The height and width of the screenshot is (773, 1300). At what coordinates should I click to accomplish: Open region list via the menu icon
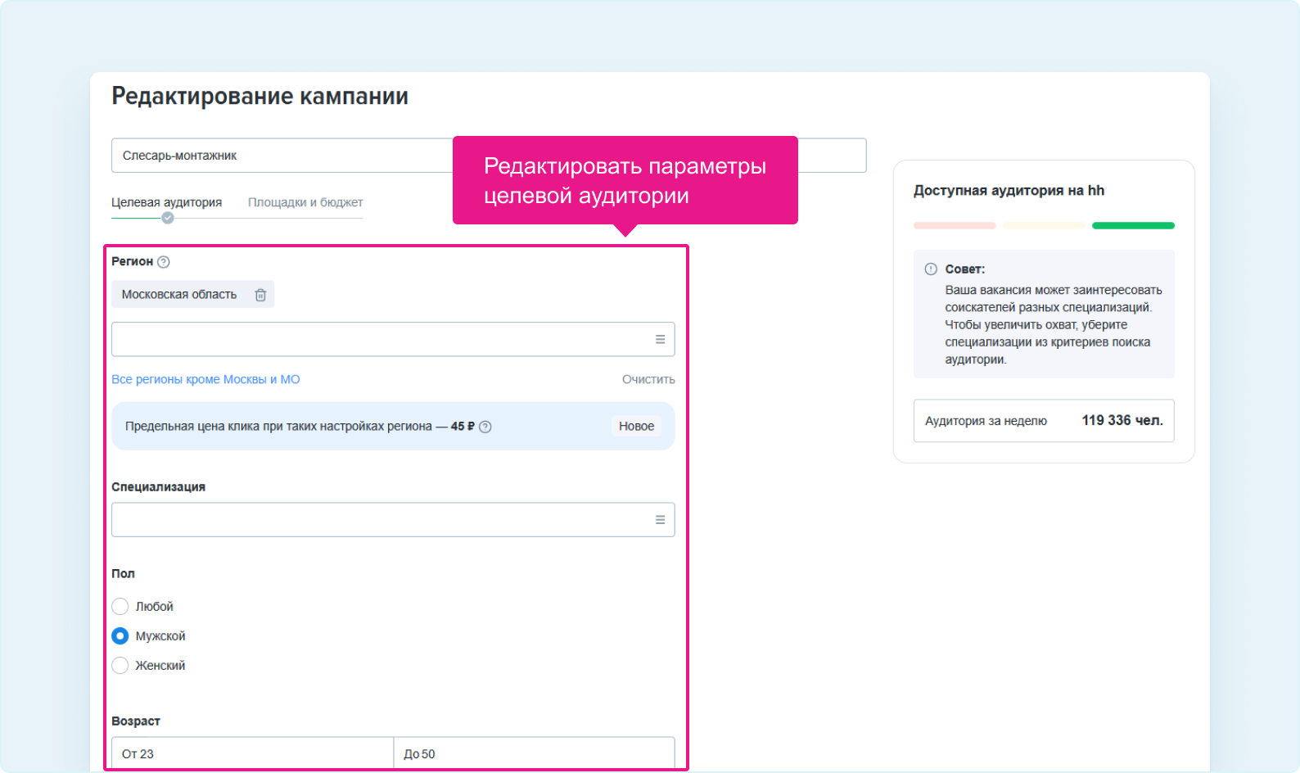[660, 340]
